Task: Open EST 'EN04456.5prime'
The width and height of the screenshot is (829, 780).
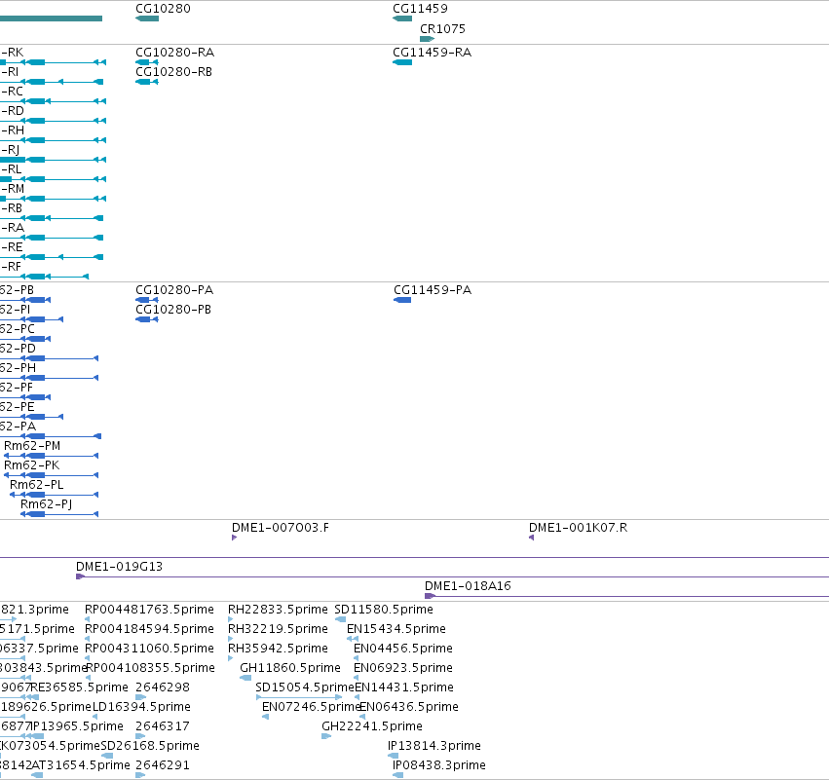Action: [x=403, y=649]
